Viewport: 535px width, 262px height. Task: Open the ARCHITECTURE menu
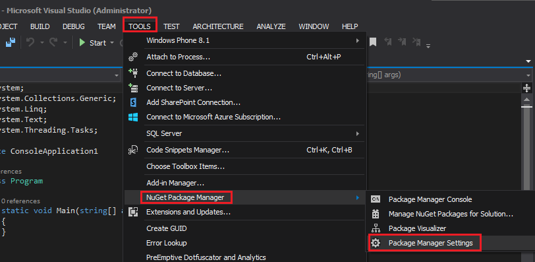(x=218, y=26)
